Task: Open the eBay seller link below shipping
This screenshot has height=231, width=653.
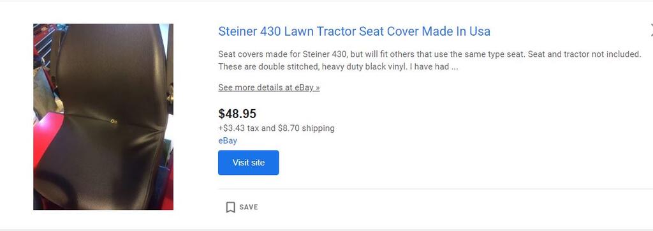Action: (228, 140)
